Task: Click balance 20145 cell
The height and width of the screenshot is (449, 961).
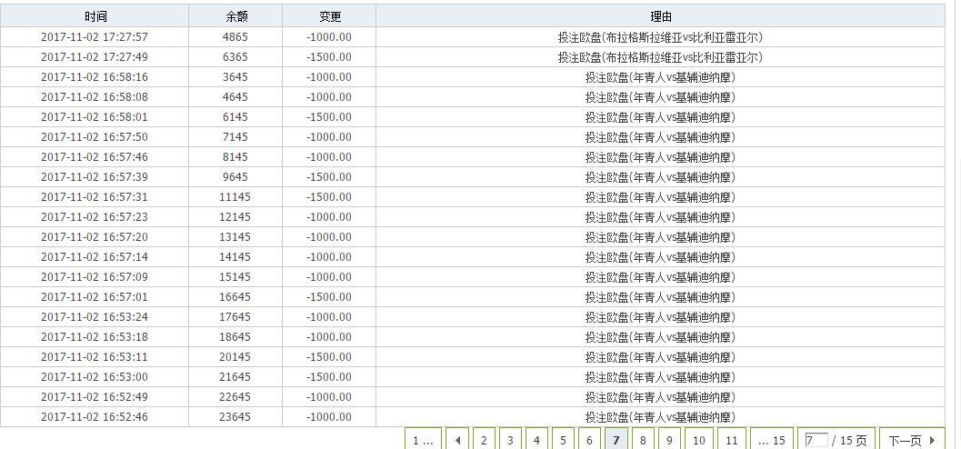Action: 235,356
